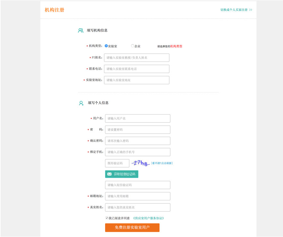
Task: Focus the PI姓名 input field
Action: point(137,58)
